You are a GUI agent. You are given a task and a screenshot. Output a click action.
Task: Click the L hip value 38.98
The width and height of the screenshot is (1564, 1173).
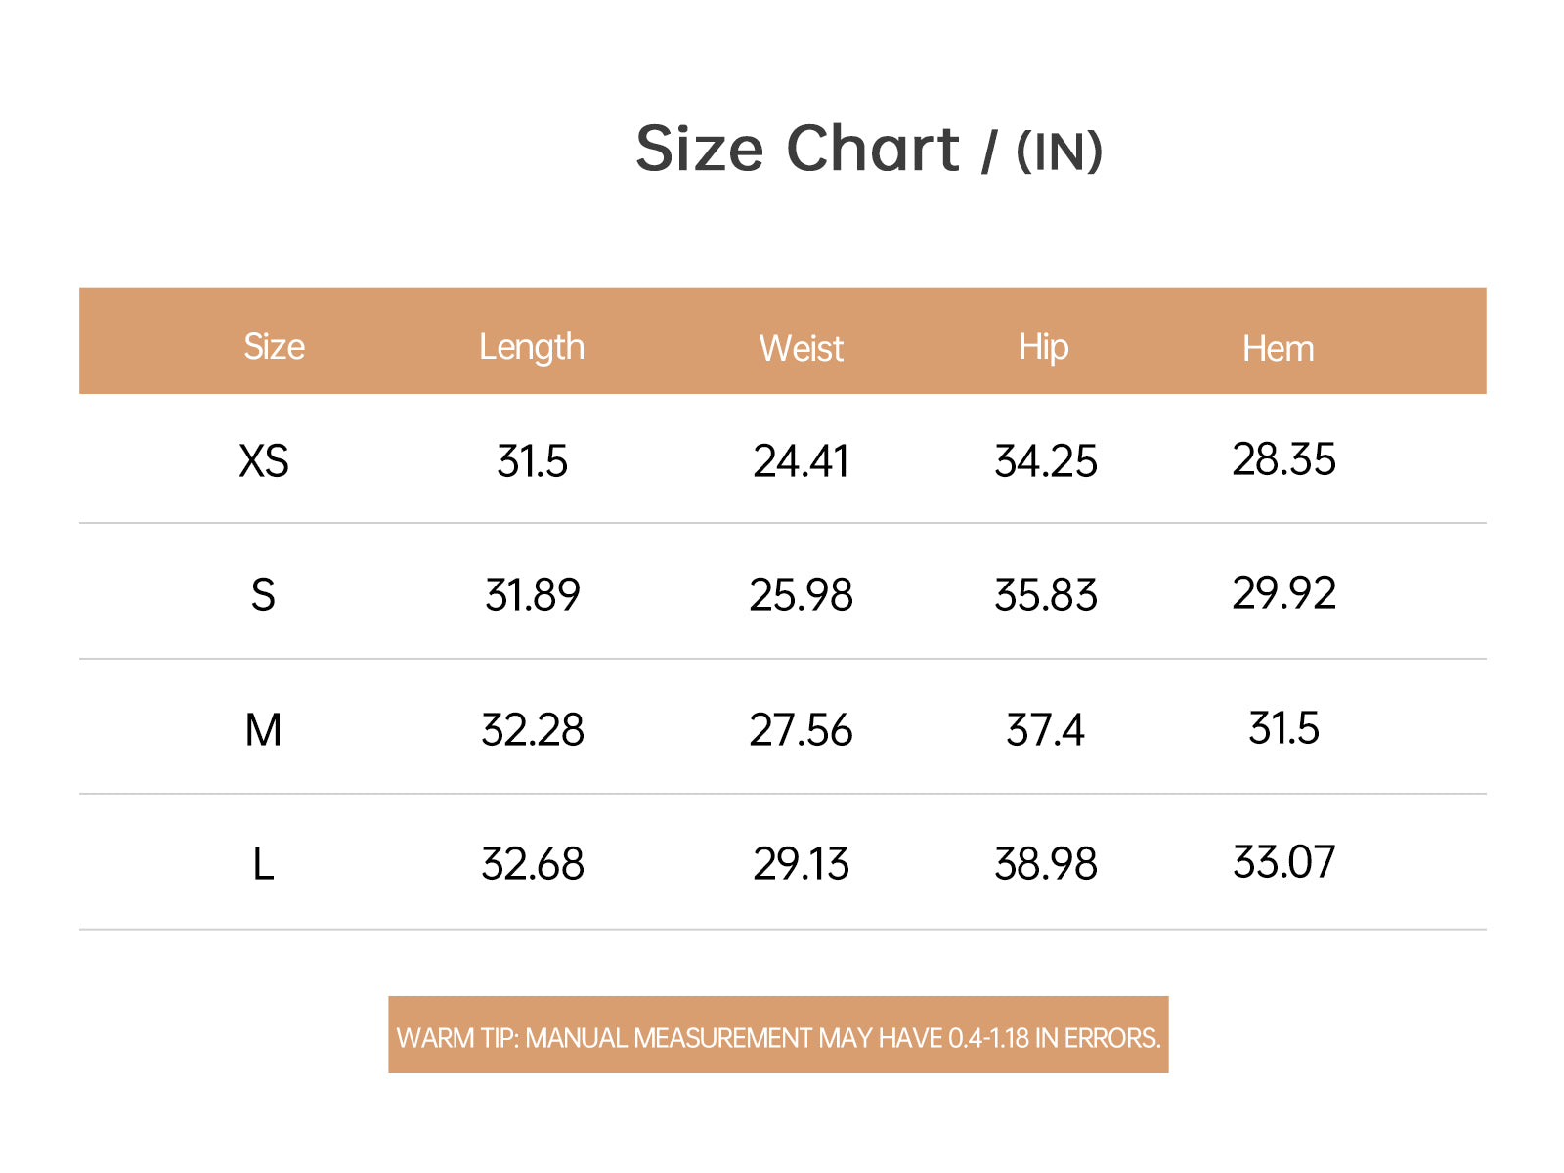[1045, 864]
